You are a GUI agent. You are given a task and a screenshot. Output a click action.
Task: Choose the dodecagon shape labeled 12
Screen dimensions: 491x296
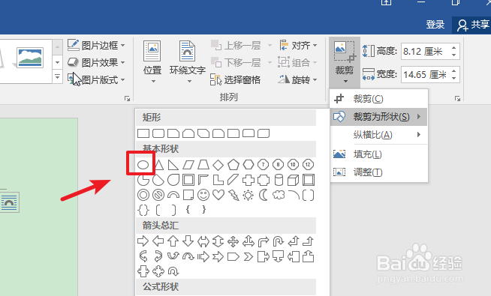coord(308,164)
